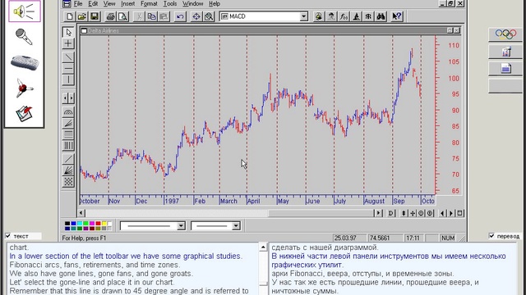
Task: Open the first line style dropdown
Action: (181, 226)
